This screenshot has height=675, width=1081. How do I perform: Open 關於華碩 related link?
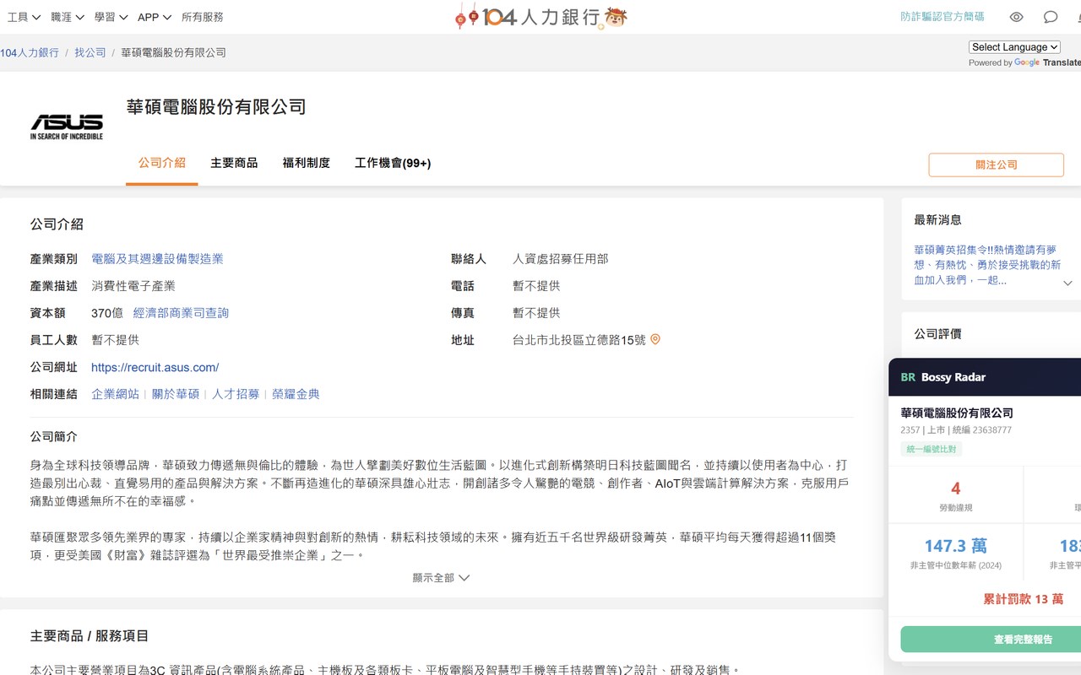tap(176, 394)
